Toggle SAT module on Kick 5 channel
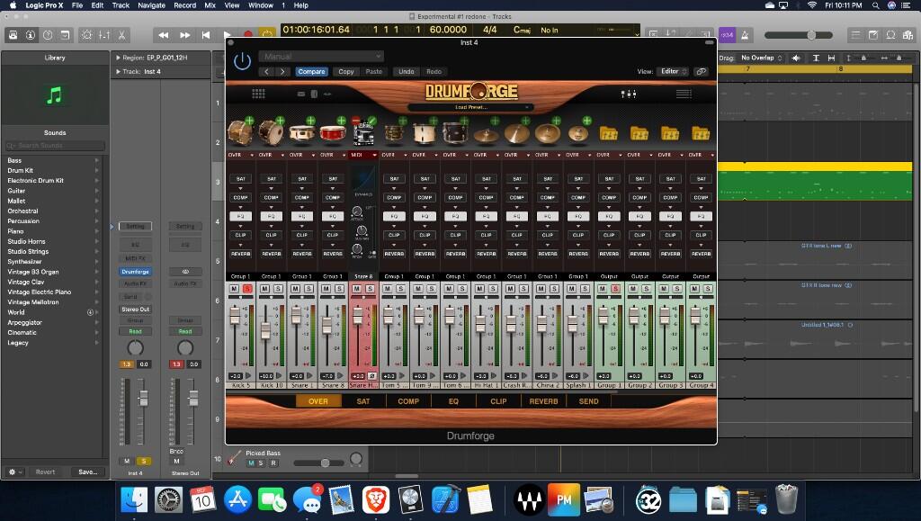921x521 pixels. click(x=241, y=178)
